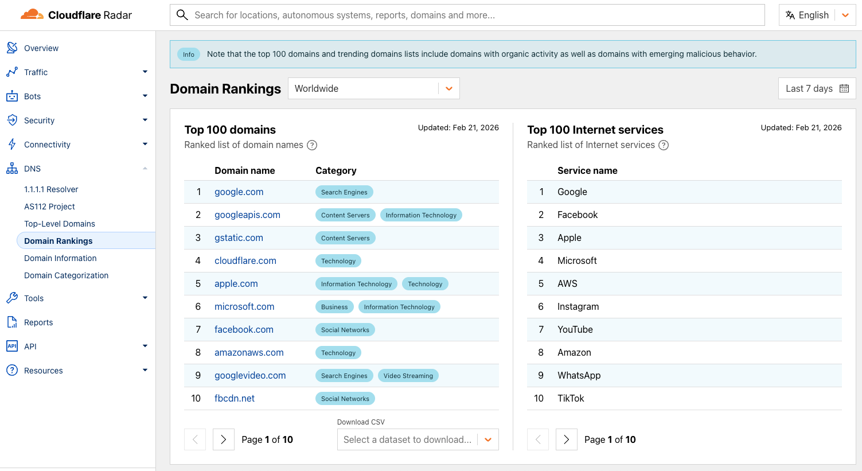Click the Security shield icon
Image resolution: width=862 pixels, height=471 pixels.
12,120
